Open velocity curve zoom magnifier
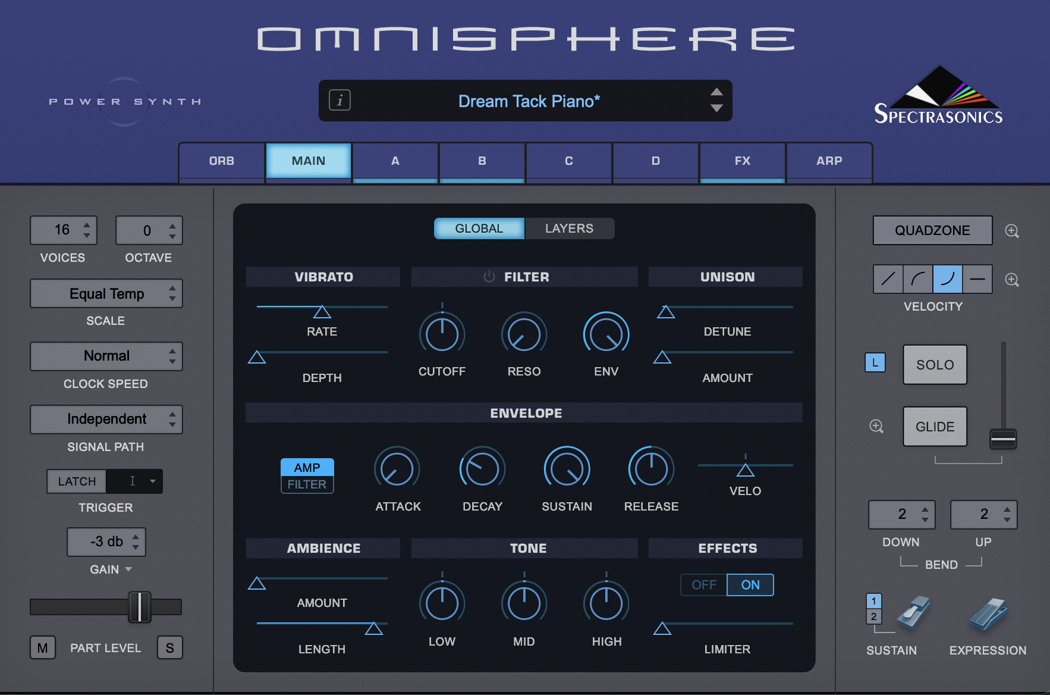This screenshot has width=1050, height=695. (1012, 280)
